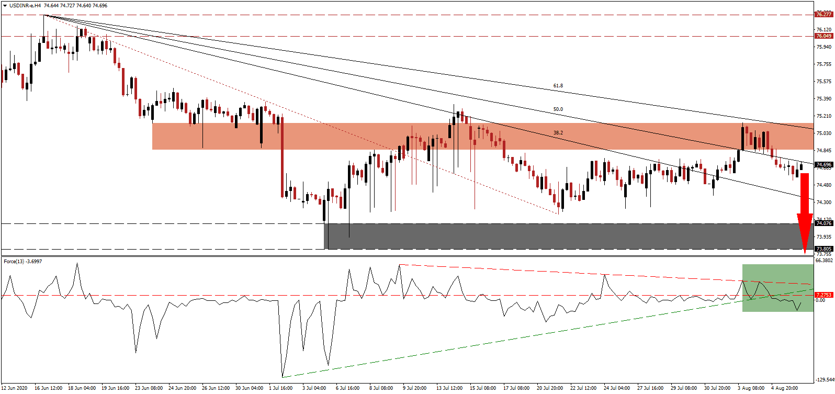The height and width of the screenshot is (394, 835).
Task: Click the USDINR-e,H4 chart title text
Action: (x=26, y=5)
